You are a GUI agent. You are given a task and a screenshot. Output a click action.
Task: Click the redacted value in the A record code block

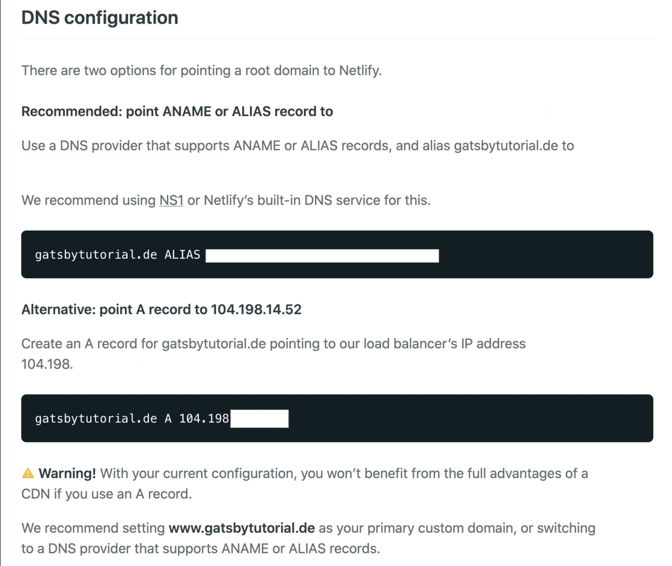259,419
